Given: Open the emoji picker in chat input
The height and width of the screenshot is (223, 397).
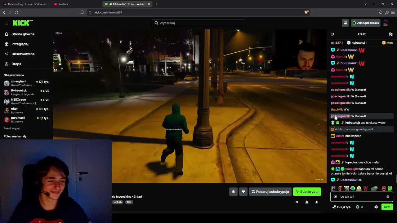Looking at the screenshot, I should (x=388, y=197).
